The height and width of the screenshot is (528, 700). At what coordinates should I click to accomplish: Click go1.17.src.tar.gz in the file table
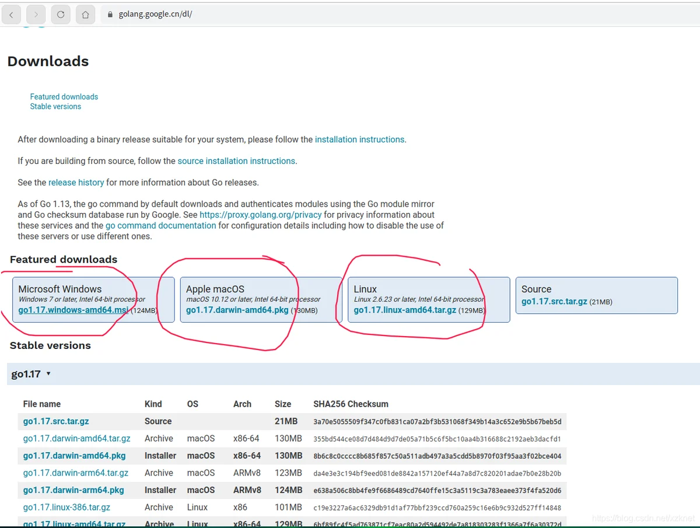56,421
